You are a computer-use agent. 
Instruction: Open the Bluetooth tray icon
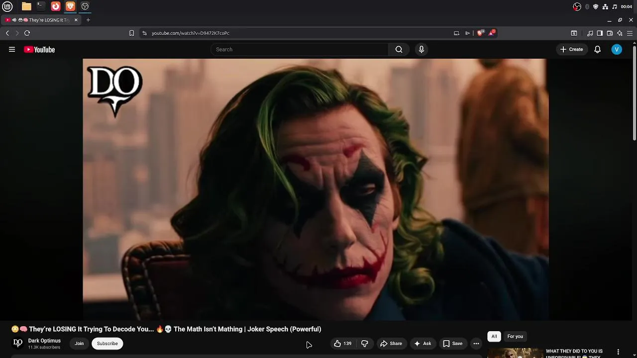[587, 6]
